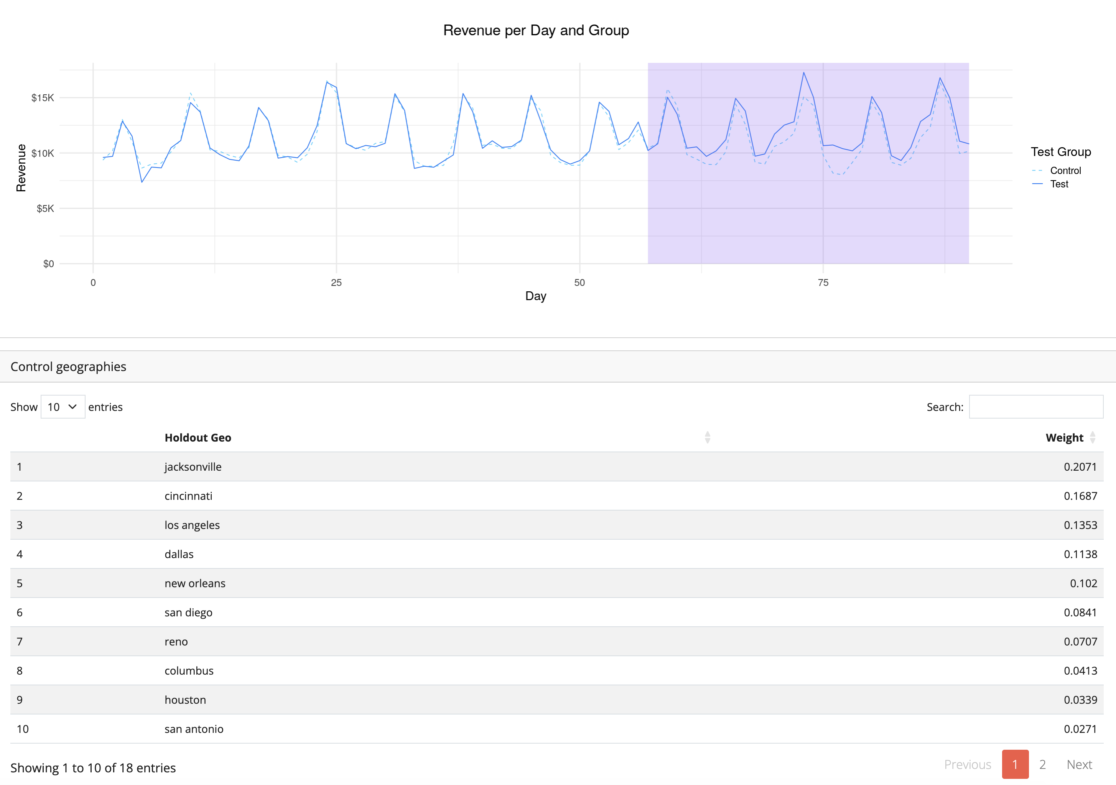Sort table by Weight column arrows
The width and height of the screenshot is (1116, 785).
click(x=1093, y=438)
